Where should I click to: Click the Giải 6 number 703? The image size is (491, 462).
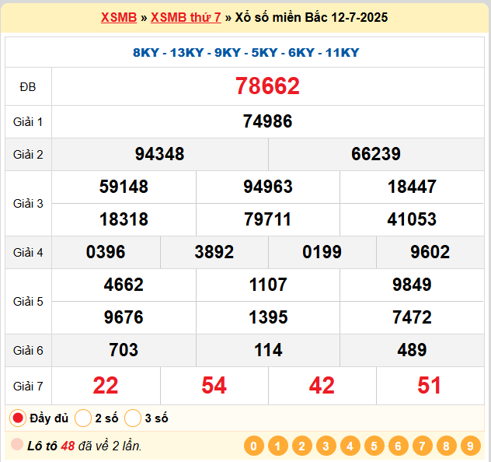124,350
